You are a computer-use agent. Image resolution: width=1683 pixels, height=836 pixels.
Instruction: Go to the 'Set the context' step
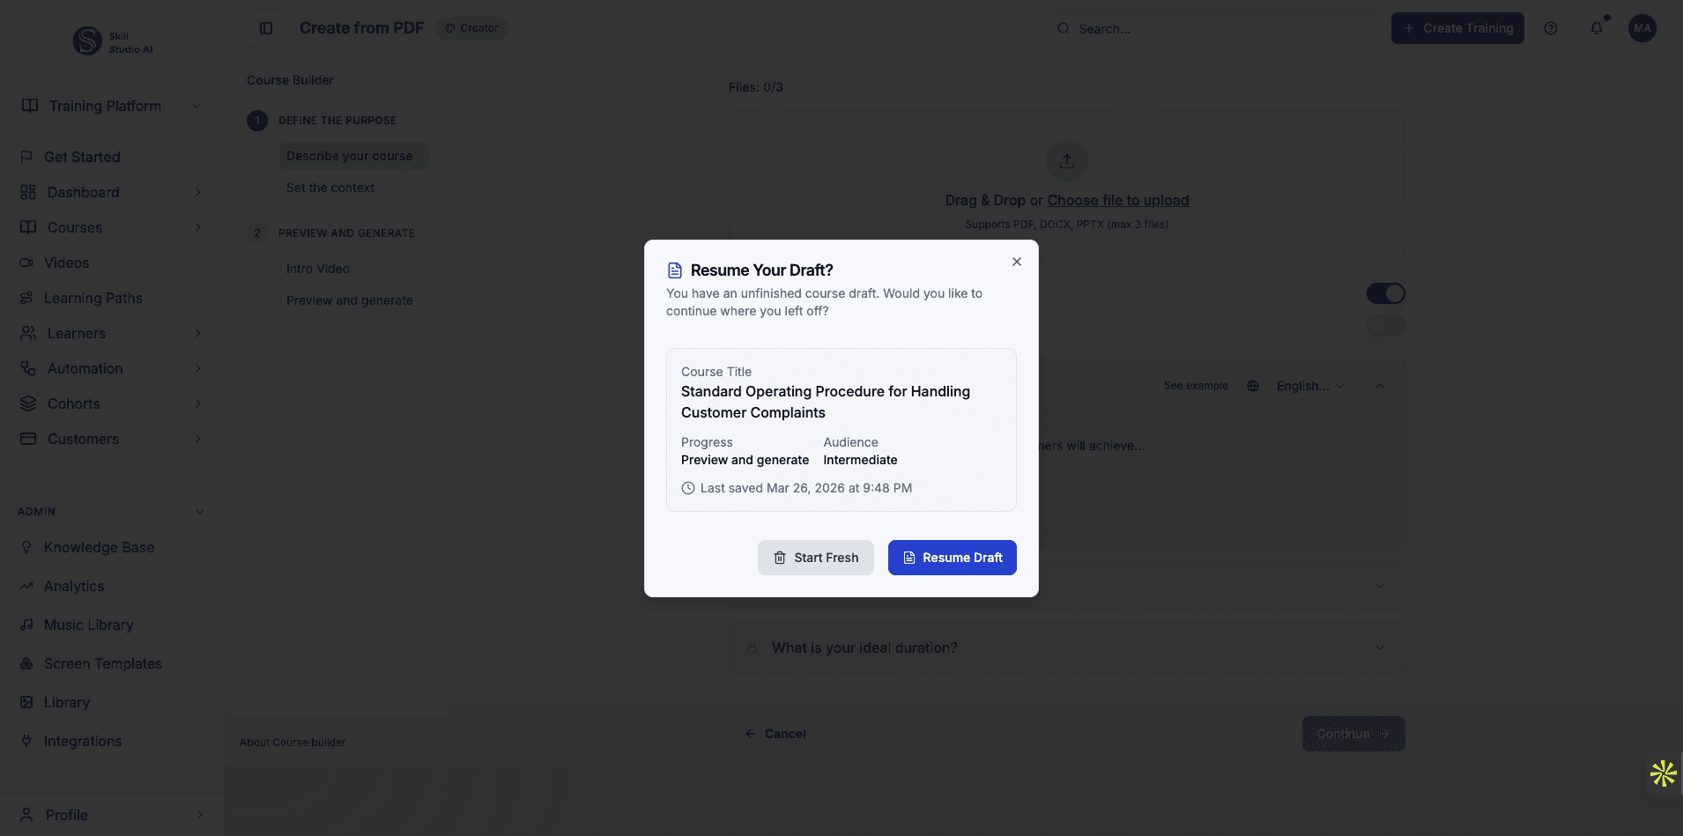pyautogui.click(x=330, y=188)
